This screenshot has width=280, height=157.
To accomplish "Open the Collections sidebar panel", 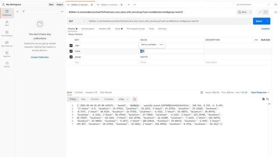I will pyautogui.click(x=7, y=13).
